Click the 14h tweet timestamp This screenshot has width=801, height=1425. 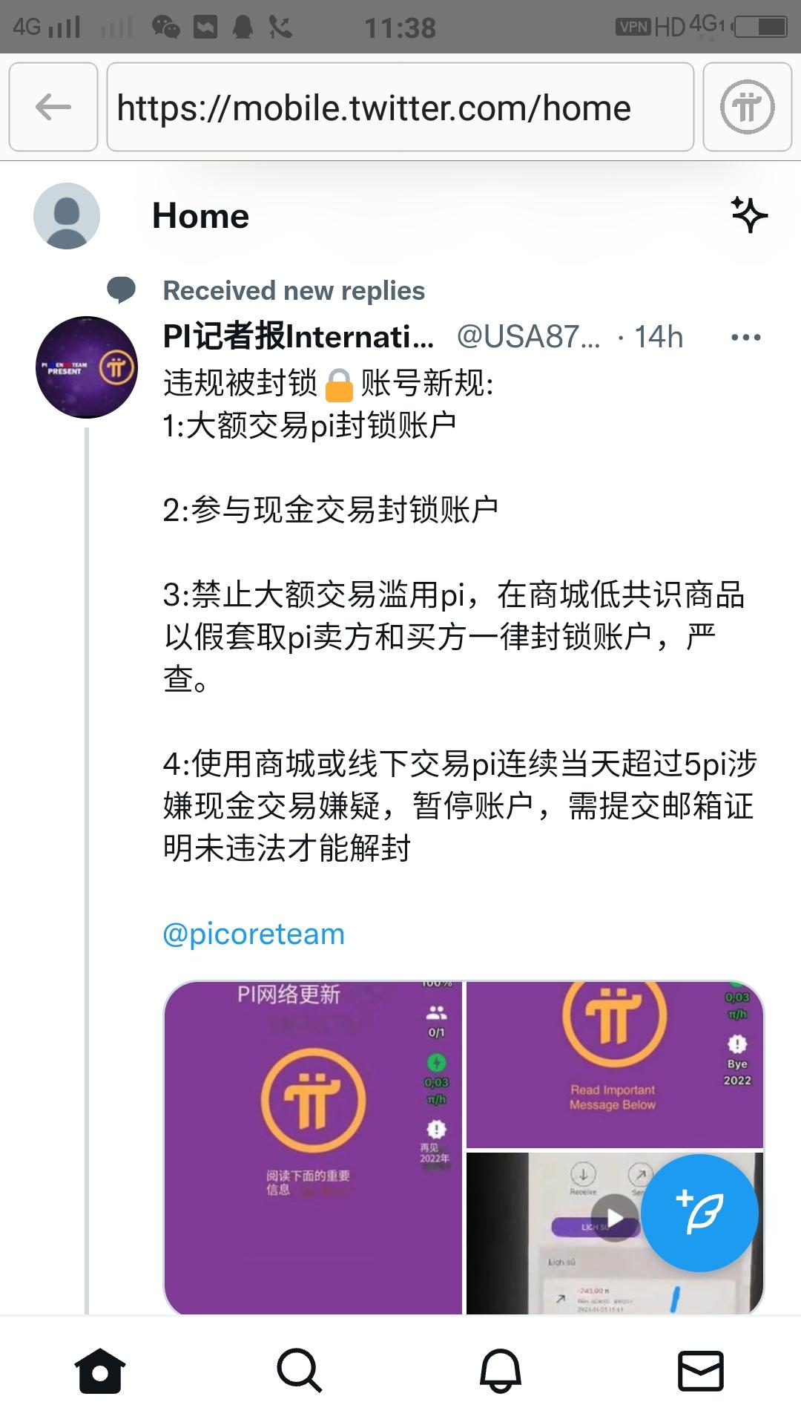pyautogui.click(x=659, y=337)
